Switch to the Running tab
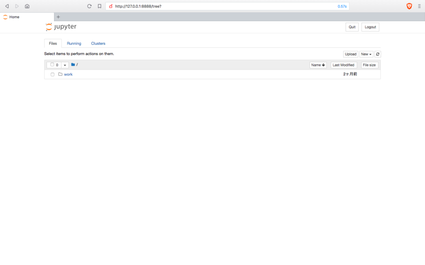 pos(74,43)
